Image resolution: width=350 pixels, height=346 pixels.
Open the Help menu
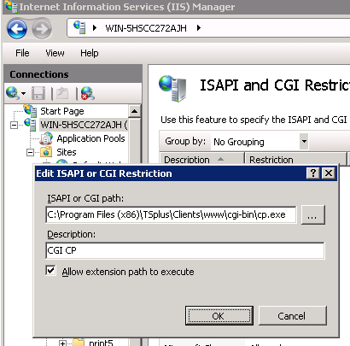point(90,53)
